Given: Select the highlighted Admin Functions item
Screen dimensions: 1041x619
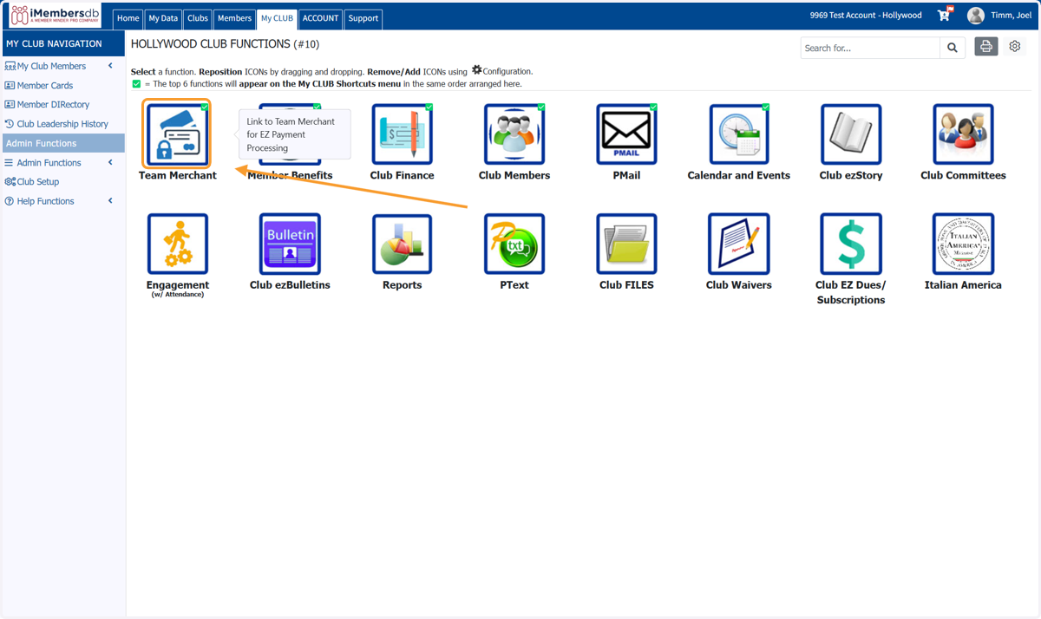Looking at the screenshot, I should click(x=62, y=143).
